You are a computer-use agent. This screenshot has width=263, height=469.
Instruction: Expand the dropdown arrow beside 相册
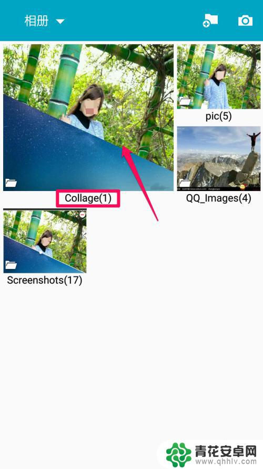click(x=60, y=22)
